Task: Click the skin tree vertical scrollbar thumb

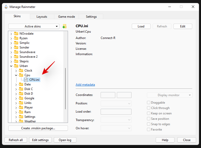Action: coord(65,88)
